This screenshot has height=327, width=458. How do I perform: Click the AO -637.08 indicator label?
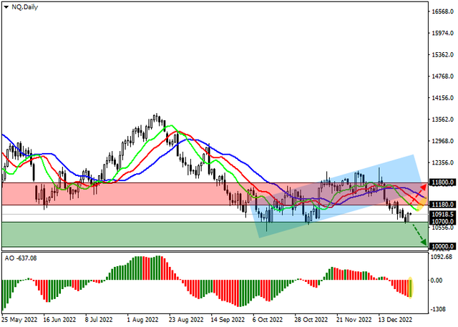coord(21,258)
